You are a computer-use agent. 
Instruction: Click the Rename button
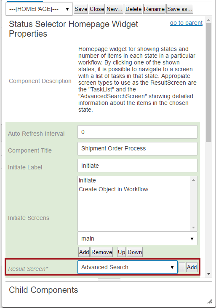click(x=154, y=9)
